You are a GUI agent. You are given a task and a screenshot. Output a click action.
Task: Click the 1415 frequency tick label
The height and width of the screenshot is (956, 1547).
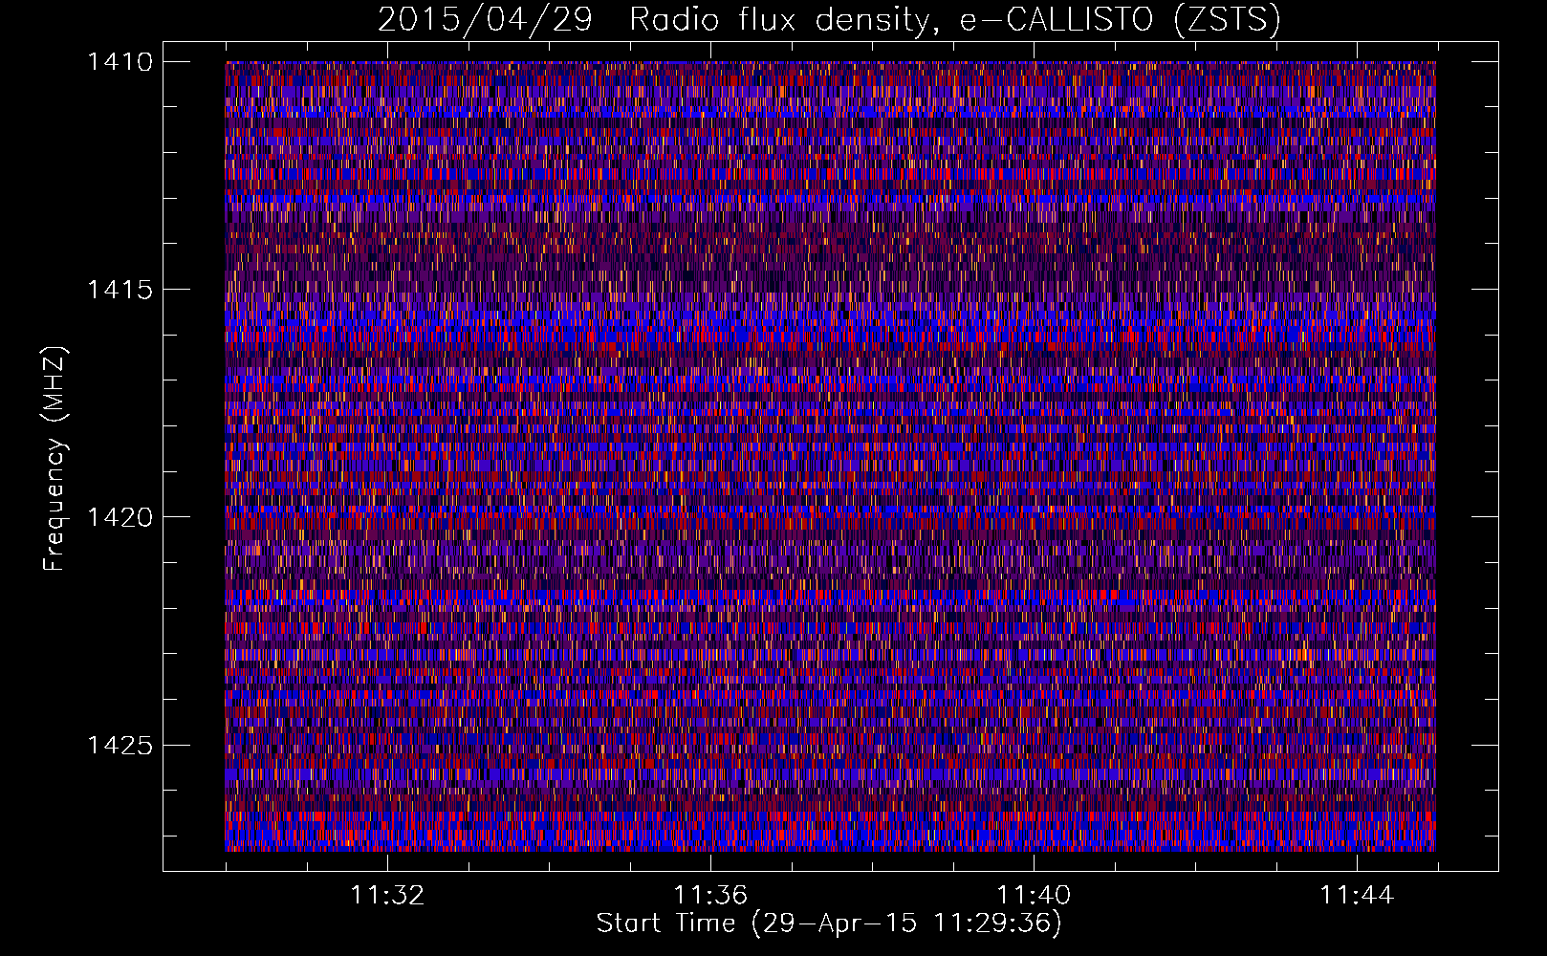[120, 289]
